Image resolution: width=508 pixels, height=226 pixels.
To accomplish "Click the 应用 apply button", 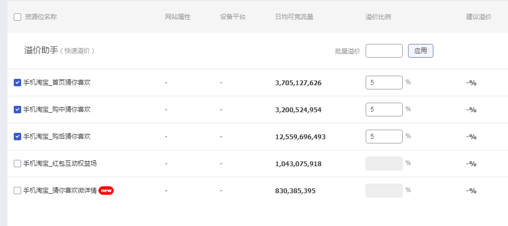I will (x=421, y=51).
